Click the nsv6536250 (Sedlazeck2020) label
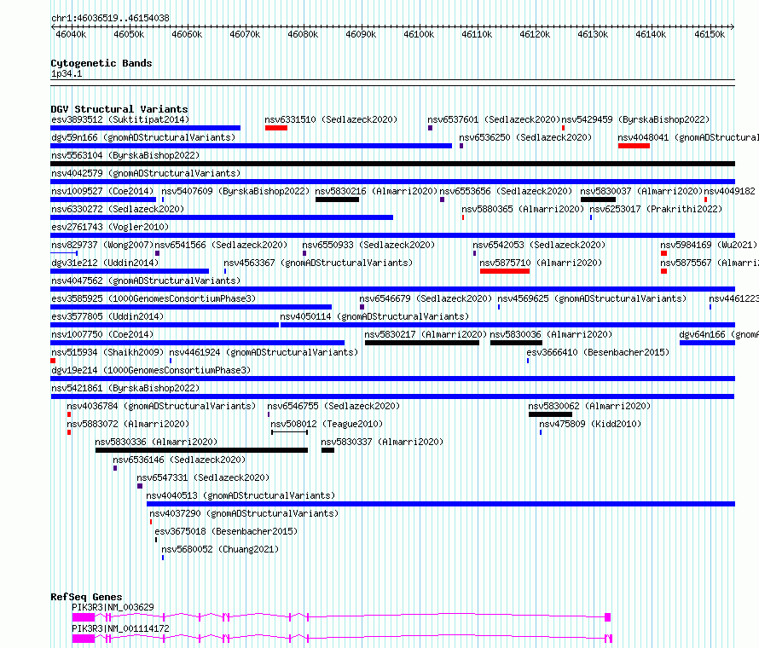 pyautogui.click(x=525, y=137)
